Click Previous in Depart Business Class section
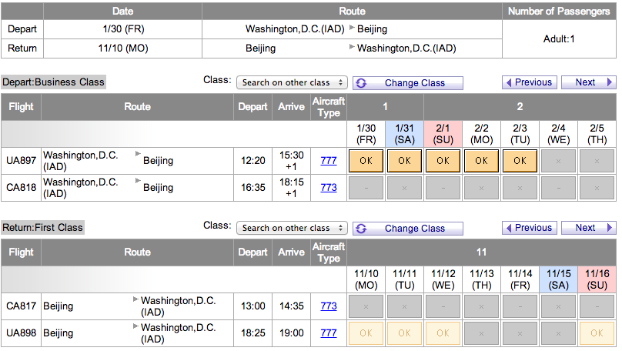Viewport: 622px width, 351px height. click(530, 82)
